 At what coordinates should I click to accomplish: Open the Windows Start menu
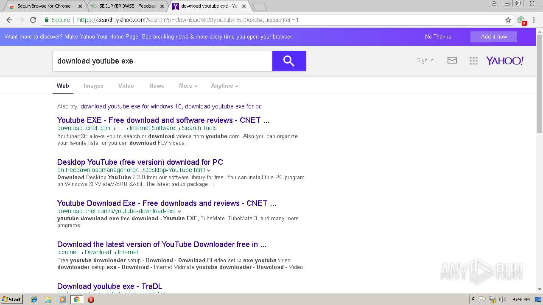tap(12, 299)
